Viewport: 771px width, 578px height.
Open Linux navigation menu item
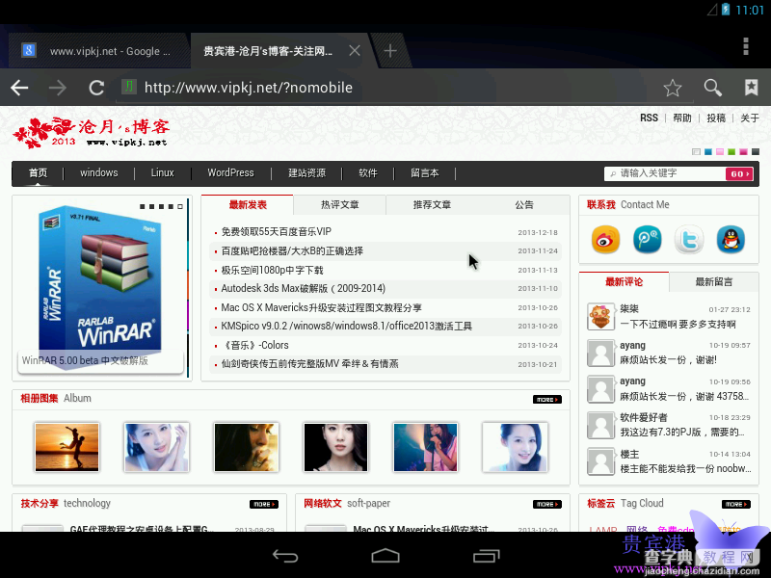coord(162,173)
